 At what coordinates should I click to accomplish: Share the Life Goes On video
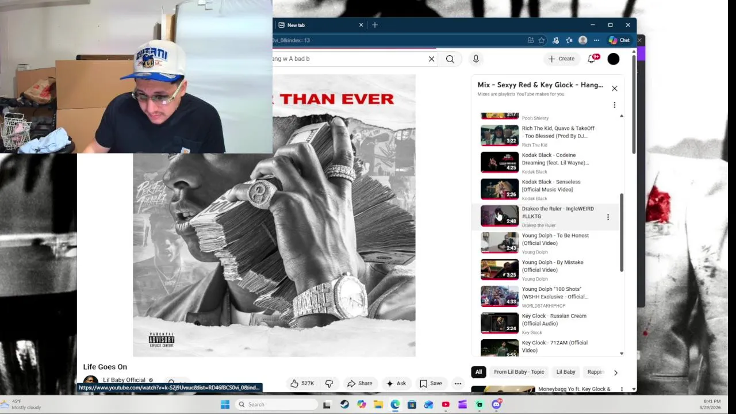click(x=359, y=384)
